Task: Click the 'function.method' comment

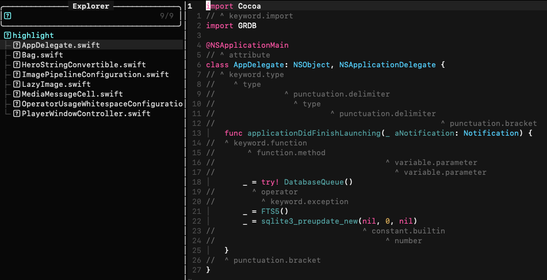Action: click(291, 153)
